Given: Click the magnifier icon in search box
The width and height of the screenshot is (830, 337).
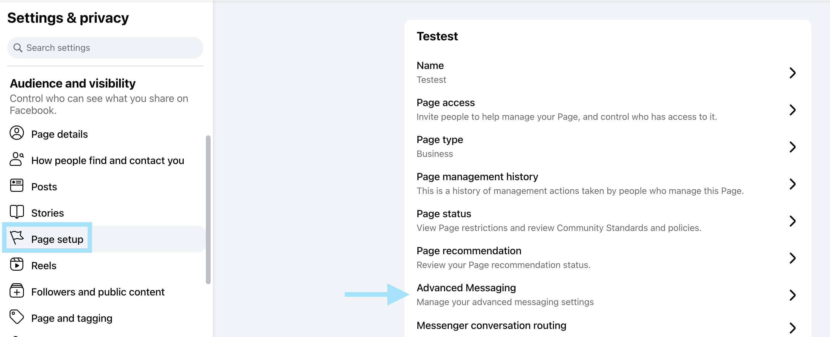Looking at the screenshot, I should (x=18, y=48).
